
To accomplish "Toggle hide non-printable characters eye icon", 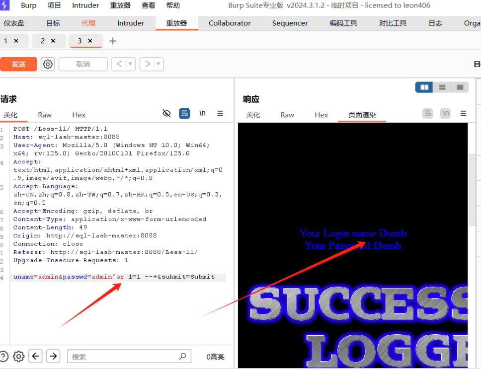I will pos(166,113).
